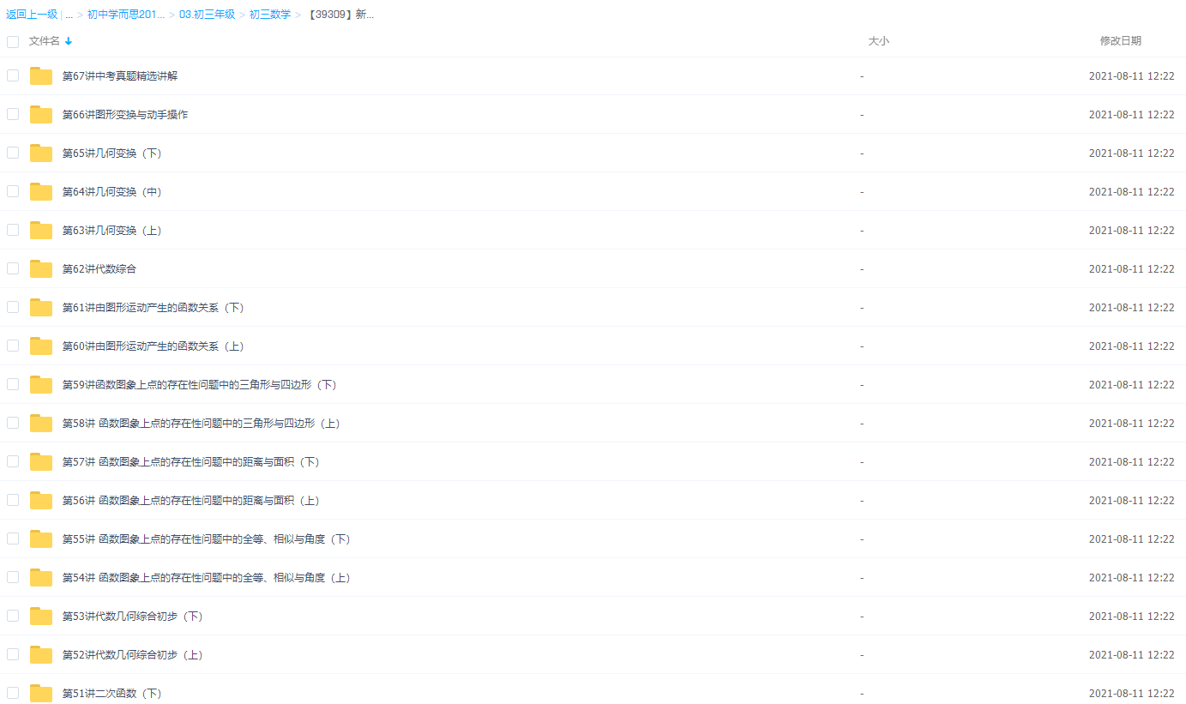Viewport: 1186px width, 704px height.
Task: Click folder icon for 第53讲代数几何综合初步（下）
Action: pos(41,617)
